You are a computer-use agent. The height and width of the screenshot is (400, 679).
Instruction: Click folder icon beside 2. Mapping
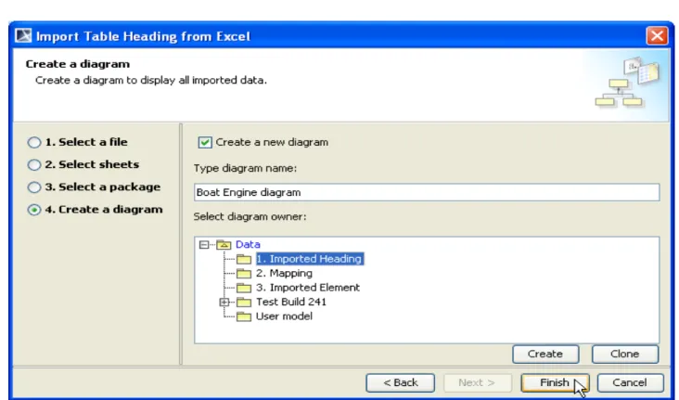pos(244,274)
